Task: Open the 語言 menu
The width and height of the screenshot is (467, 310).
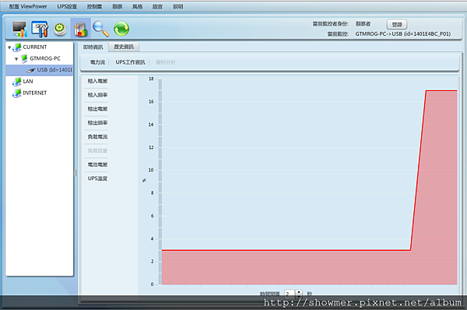Action: (x=157, y=6)
